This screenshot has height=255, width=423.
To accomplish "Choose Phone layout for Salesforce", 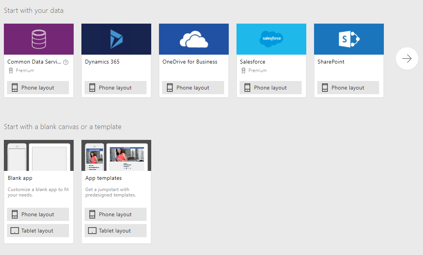I will tap(271, 88).
